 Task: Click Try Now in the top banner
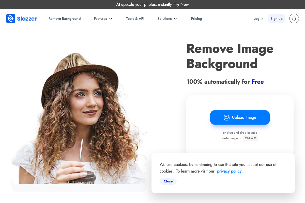181,4
